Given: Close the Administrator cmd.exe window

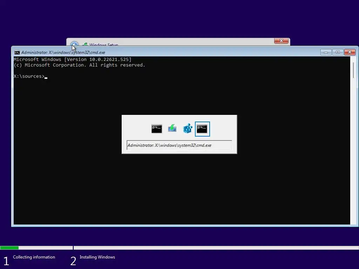Looking at the screenshot, I should (350, 52).
